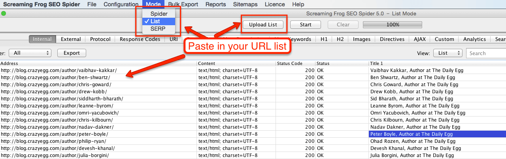Click title cell 'Ohad Rozen, Author at The Daily Egg'
506x159 pixels.
coord(437,141)
